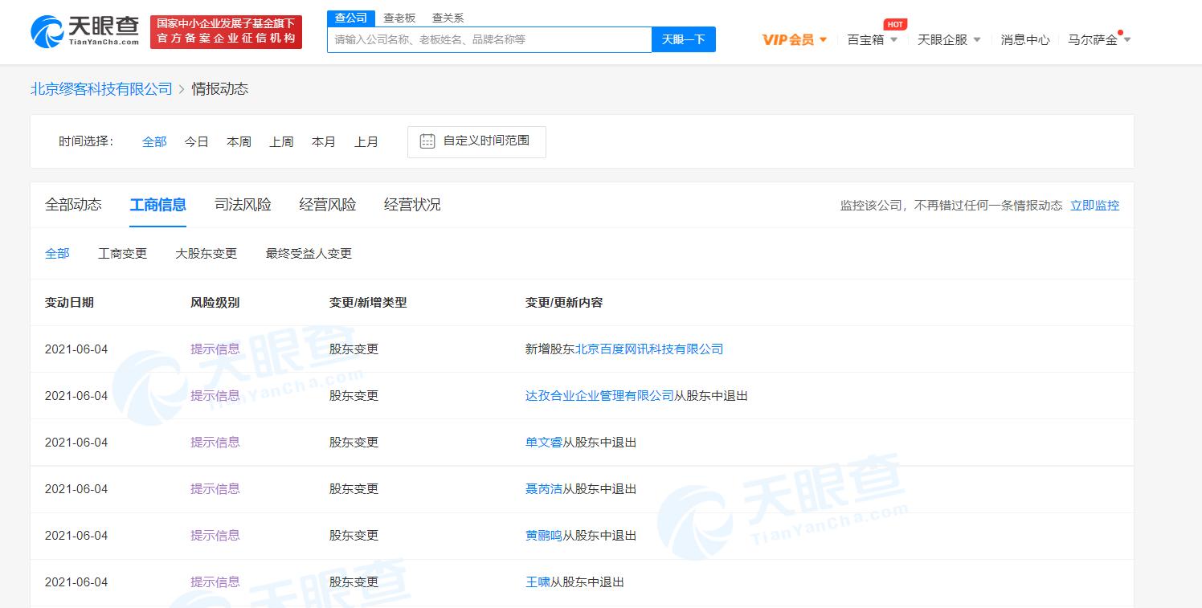
Task: Focus the company name search input
Action: [489, 39]
